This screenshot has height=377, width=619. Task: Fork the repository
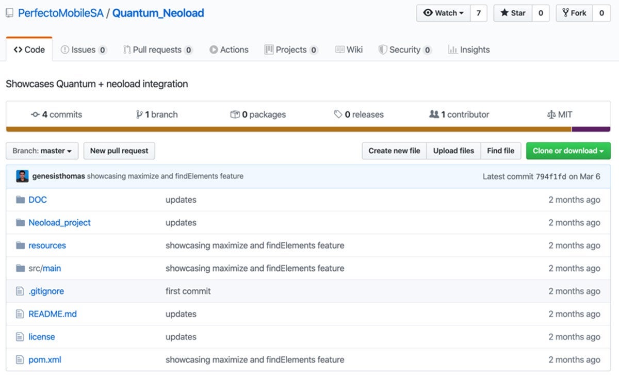click(x=574, y=13)
